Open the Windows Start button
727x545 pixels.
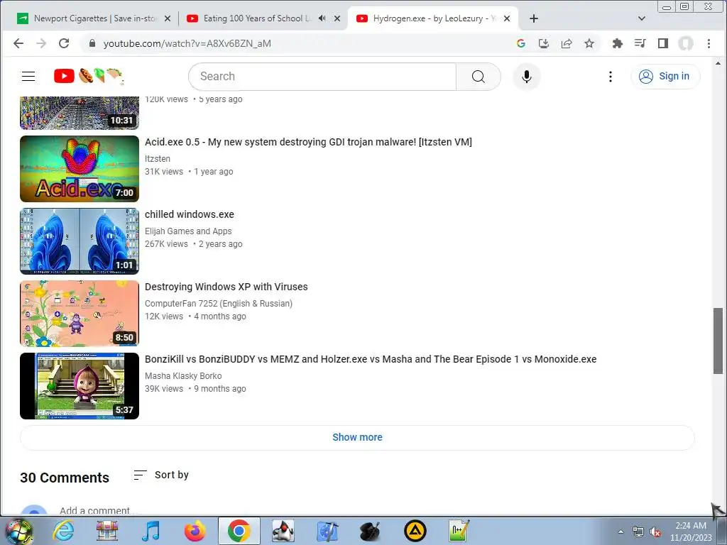19,531
